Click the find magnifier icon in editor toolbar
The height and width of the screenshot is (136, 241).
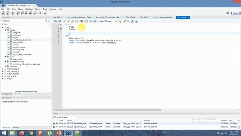tap(128, 21)
